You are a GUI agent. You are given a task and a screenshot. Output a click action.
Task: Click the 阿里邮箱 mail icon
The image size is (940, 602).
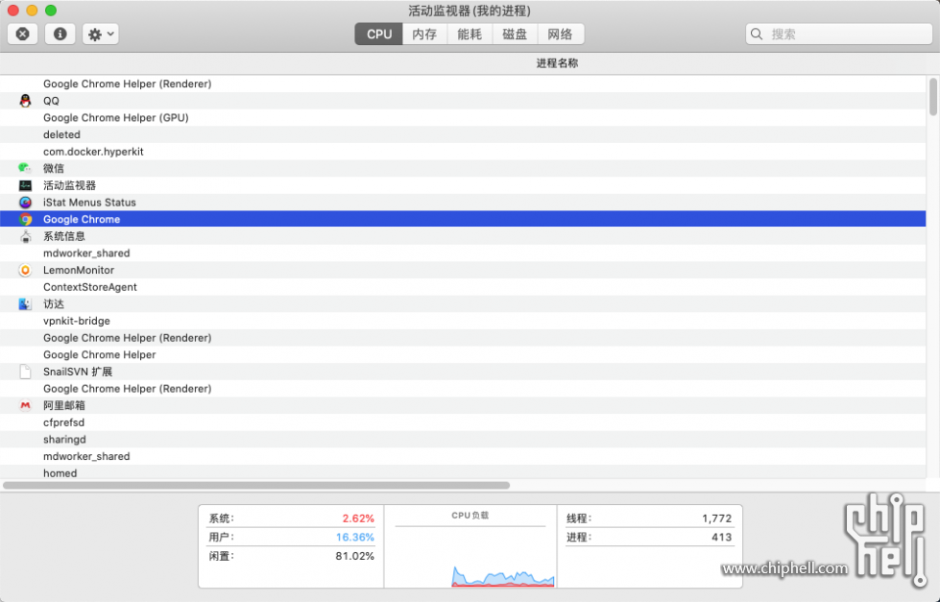25,406
